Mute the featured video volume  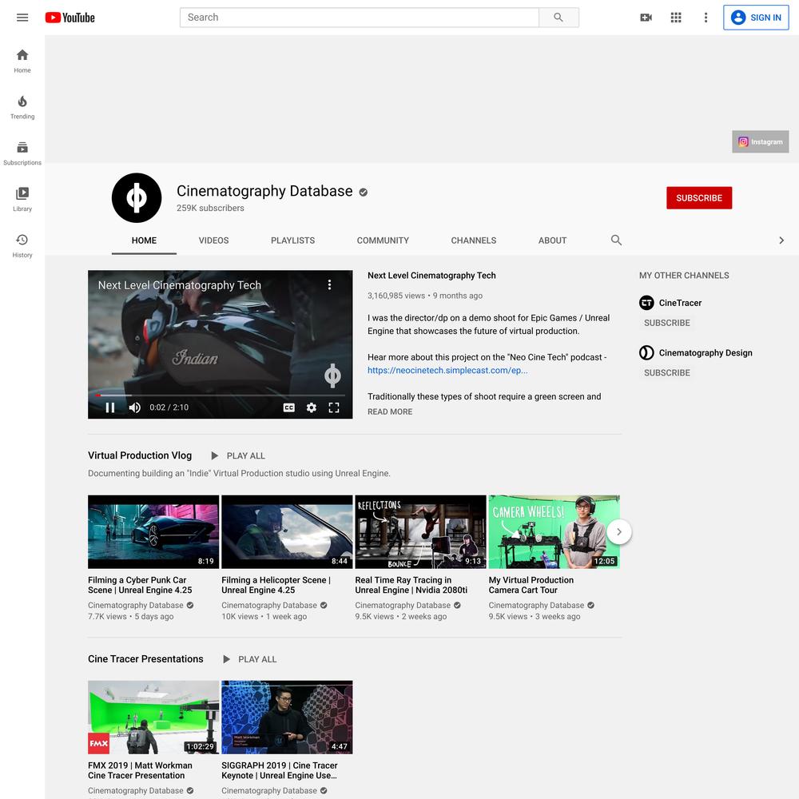pyautogui.click(x=134, y=407)
